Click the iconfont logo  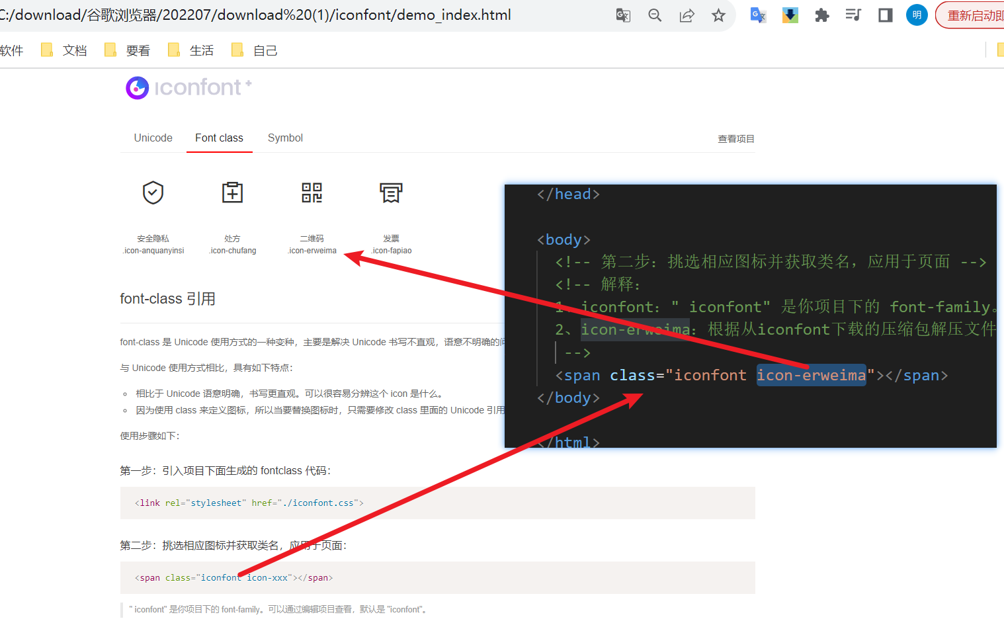pos(189,87)
